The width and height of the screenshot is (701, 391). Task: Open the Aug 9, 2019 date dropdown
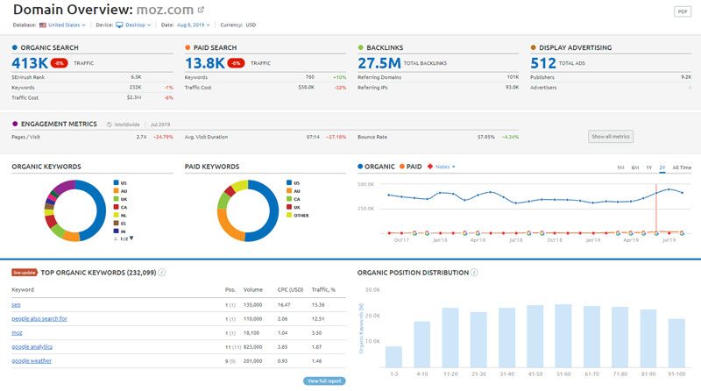tap(193, 25)
